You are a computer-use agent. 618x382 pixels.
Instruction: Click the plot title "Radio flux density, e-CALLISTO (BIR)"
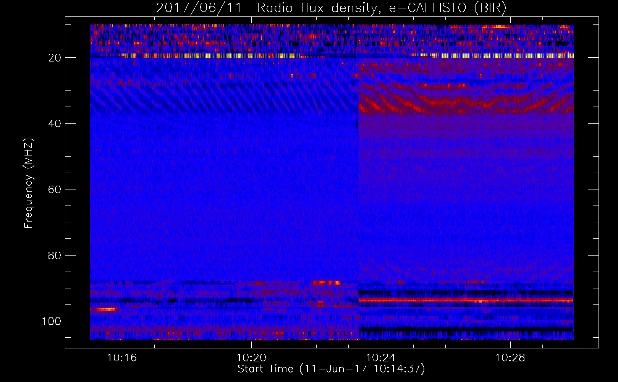381,8
